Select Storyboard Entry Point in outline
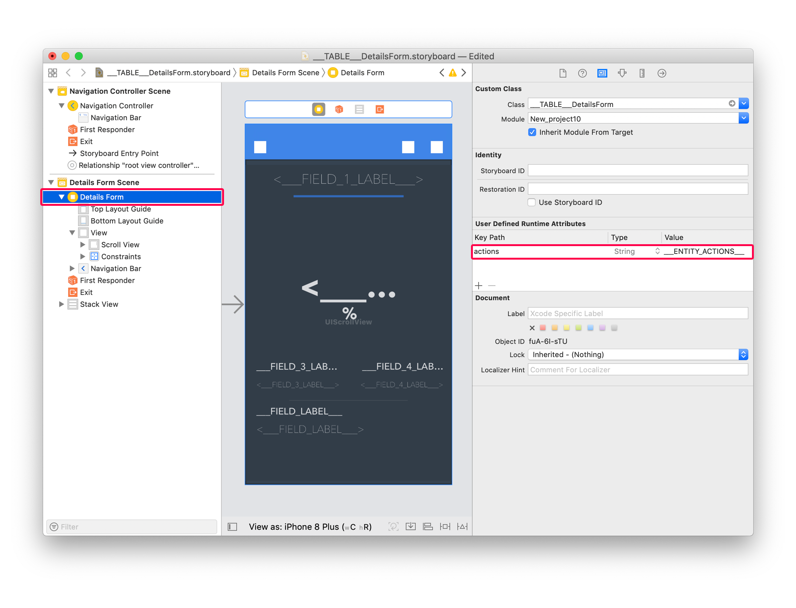This screenshot has height=608, width=796. click(x=119, y=154)
